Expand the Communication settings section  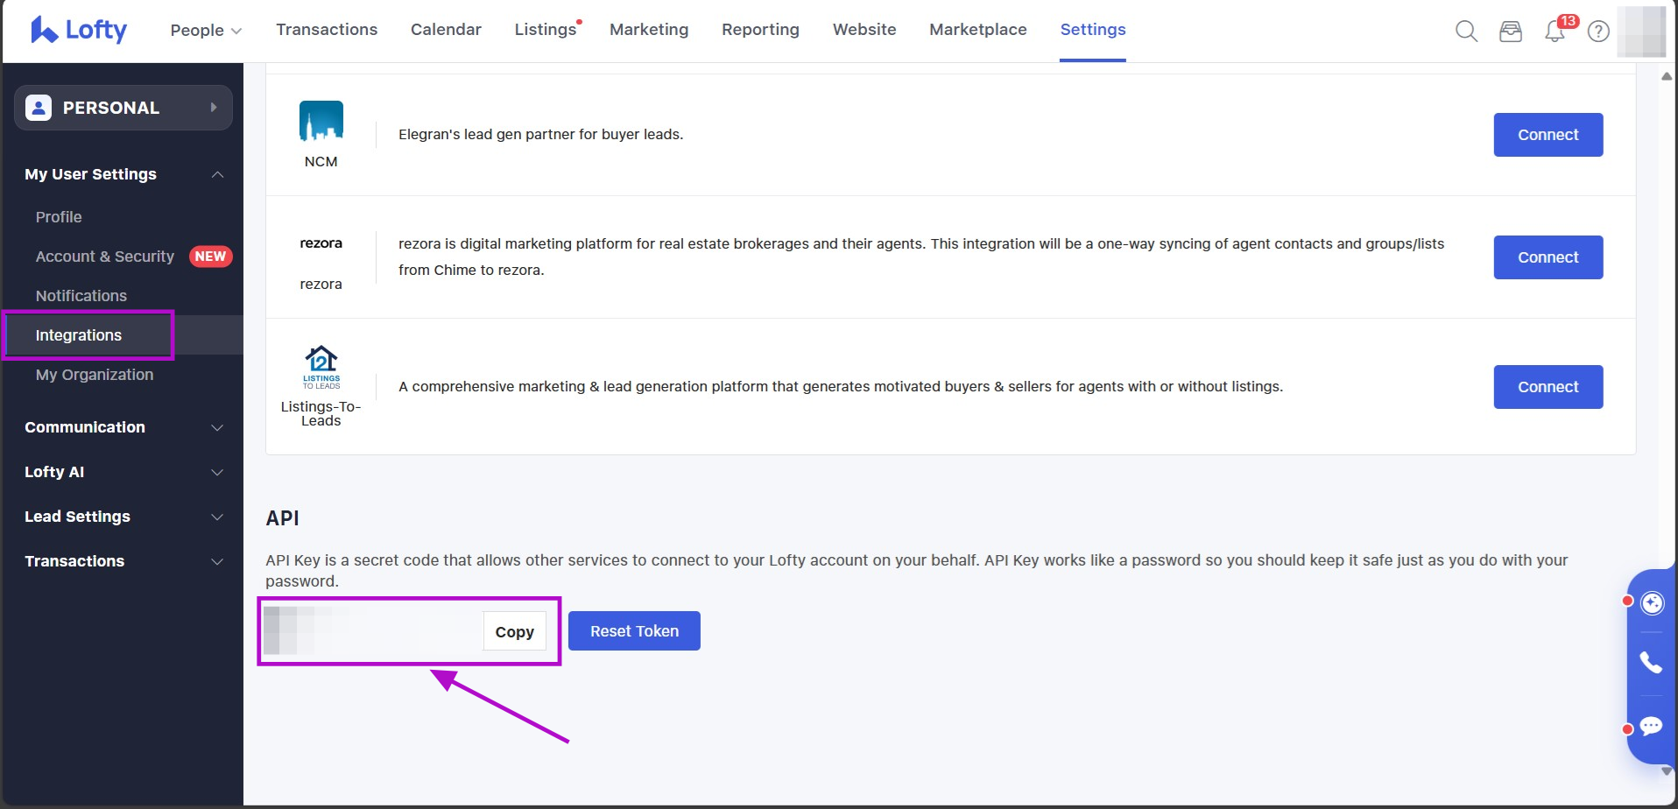click(123, 427)
